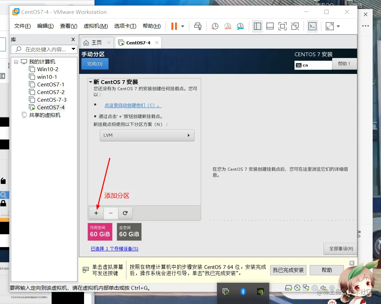Select CentOS7-2 in the library tree
Screen dimensions: 381x304
coord(51,92)
